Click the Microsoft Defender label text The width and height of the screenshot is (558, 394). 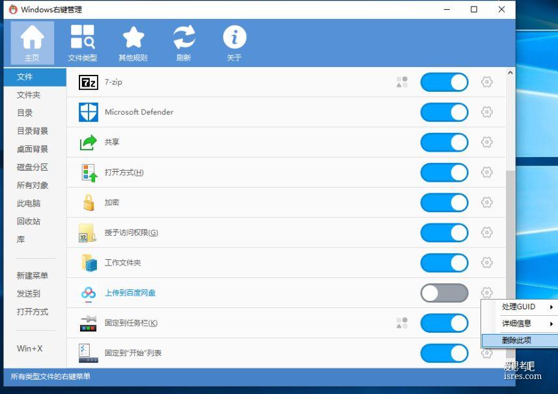point(139,112)
